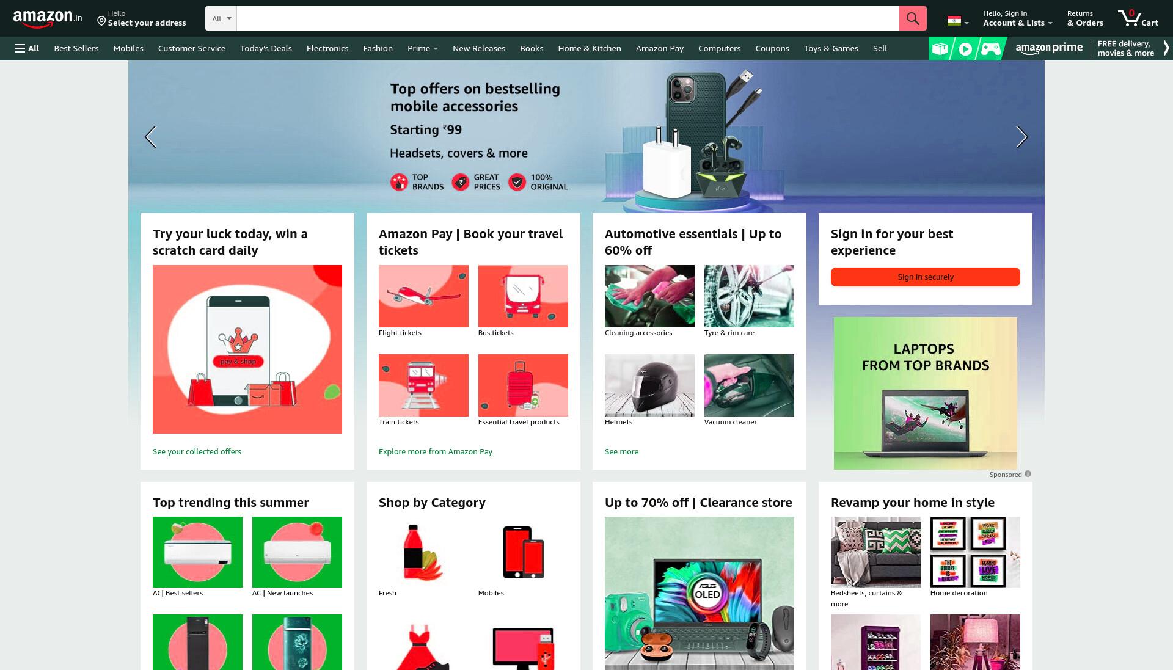Open Mobiles in navigation bar
The height and width of the screenshot is (670, 1173).
[x=128, y=48]
